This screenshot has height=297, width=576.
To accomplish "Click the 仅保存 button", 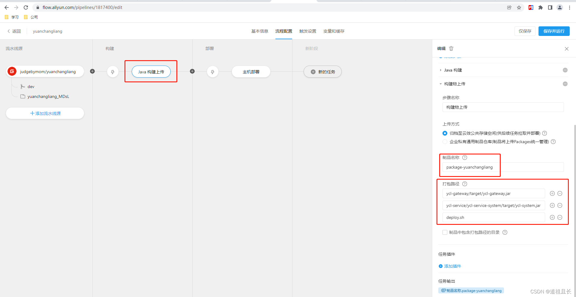I will 525,31.
